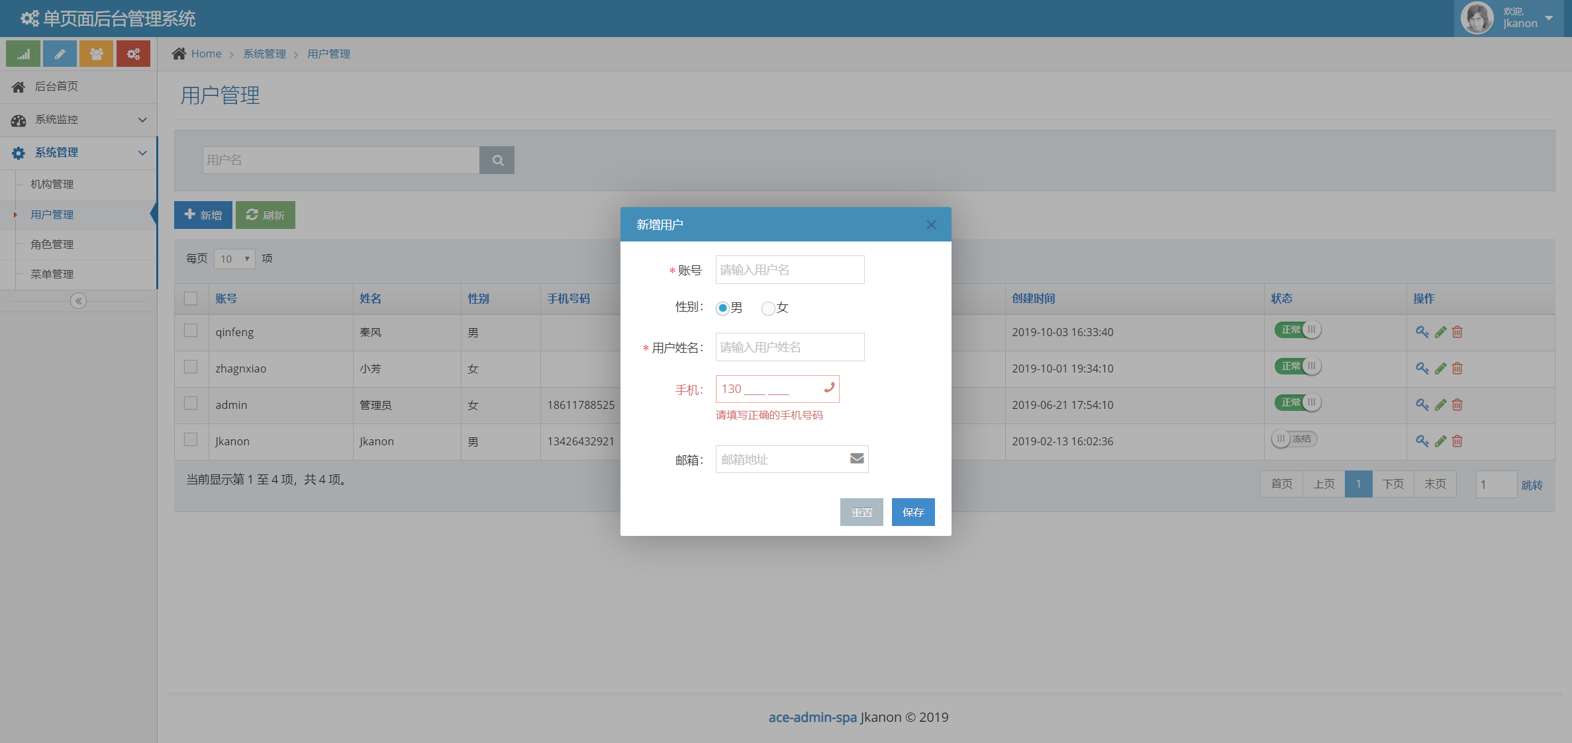Image resolution: width=1572 pixels, height=743 pixels.
Task: Click the search magnifier button
Action: [497, 160]
